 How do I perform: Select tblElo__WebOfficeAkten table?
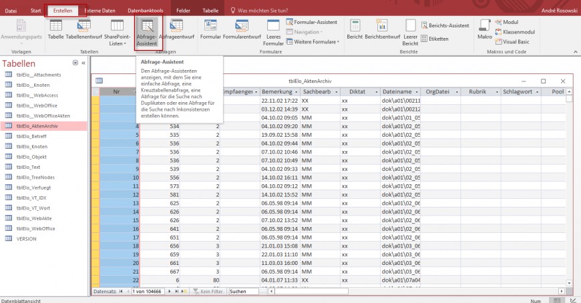[x=43, y=116]
